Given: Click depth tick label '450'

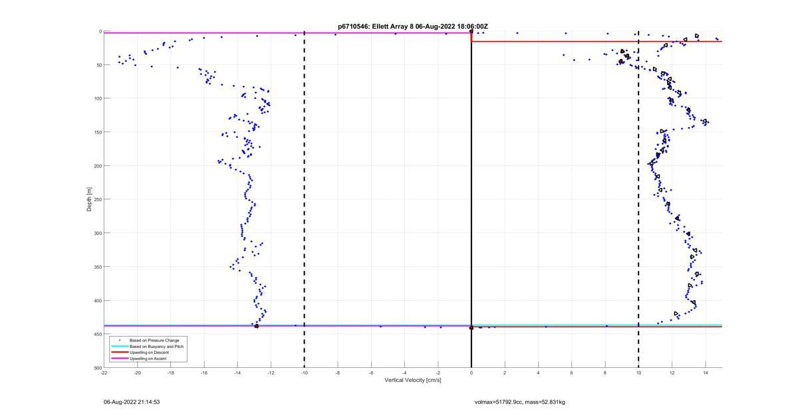Looking at the screenshot, I should [97, 334].
